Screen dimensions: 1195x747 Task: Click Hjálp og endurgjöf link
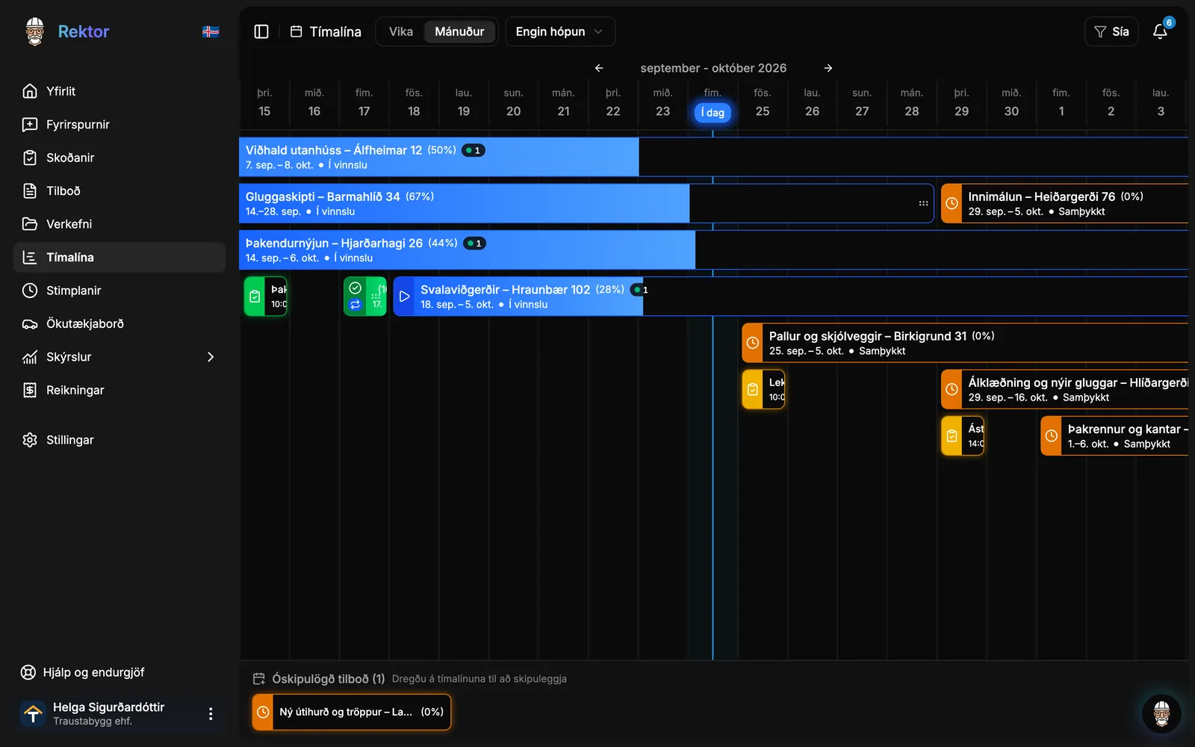pos(82,672)
